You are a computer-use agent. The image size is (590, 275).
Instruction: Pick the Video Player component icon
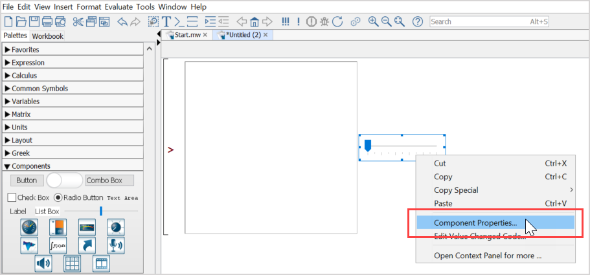click(x=101, y=263)
